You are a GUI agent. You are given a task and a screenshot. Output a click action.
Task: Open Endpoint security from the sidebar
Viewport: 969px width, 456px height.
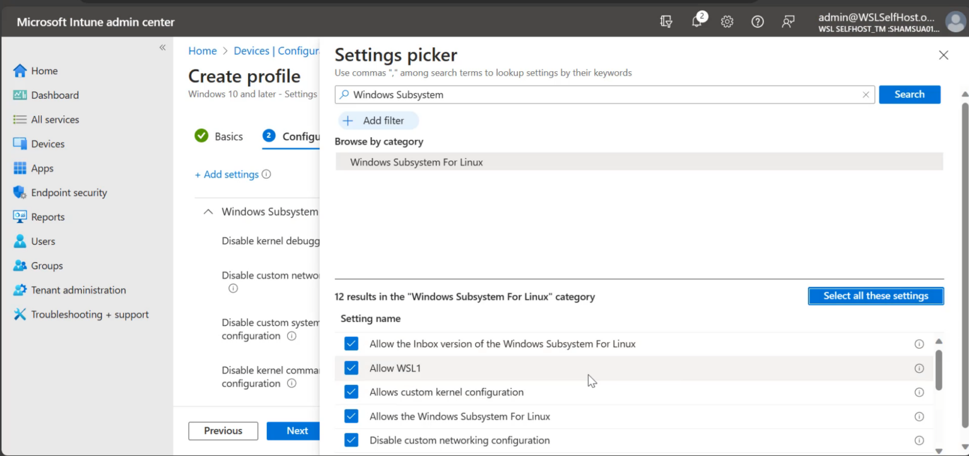(x=67, y=192)
